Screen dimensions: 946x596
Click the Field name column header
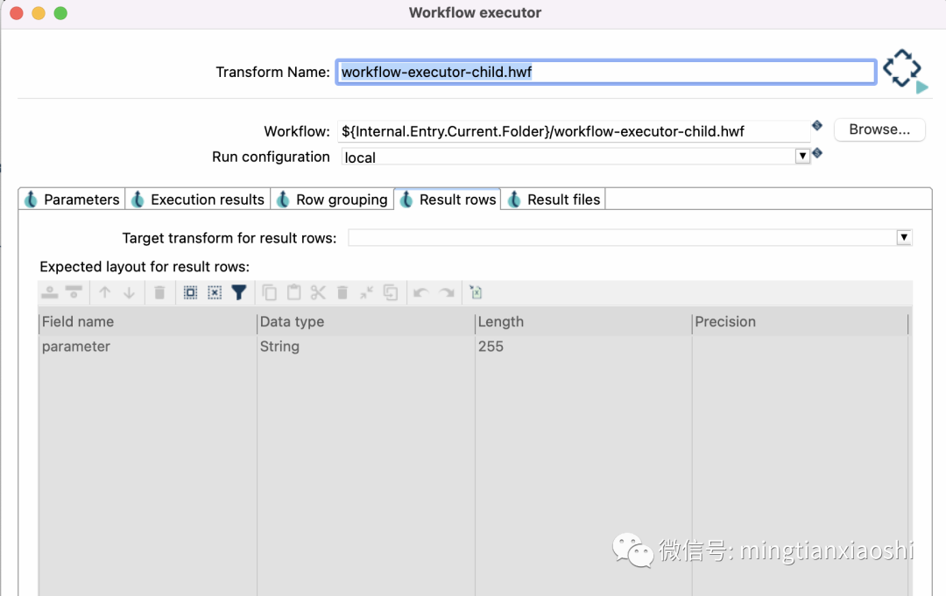coord(148,322)
